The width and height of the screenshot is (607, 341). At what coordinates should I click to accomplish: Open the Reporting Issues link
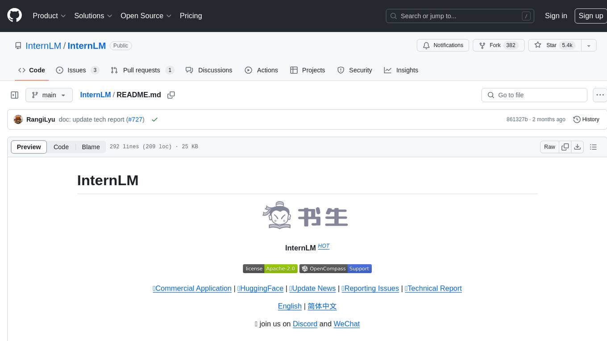[370, 288]
